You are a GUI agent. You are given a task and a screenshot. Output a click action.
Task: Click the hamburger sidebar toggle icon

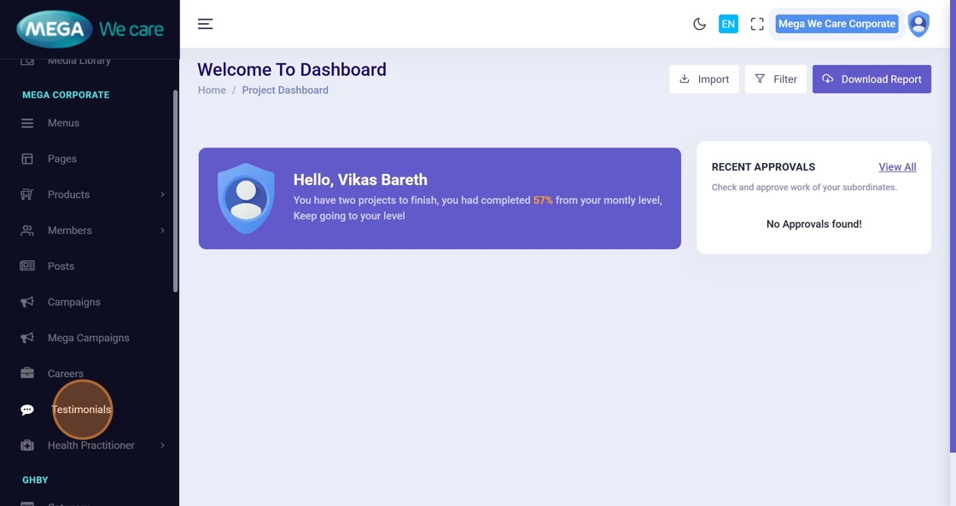[x=205, y=24]
